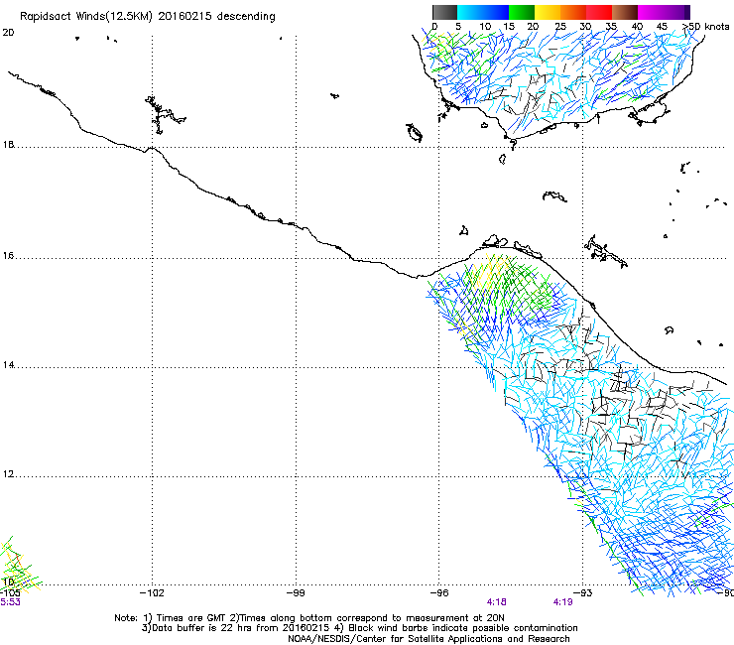
Task: Click the -96 longitude label
Action: [439, 593]
